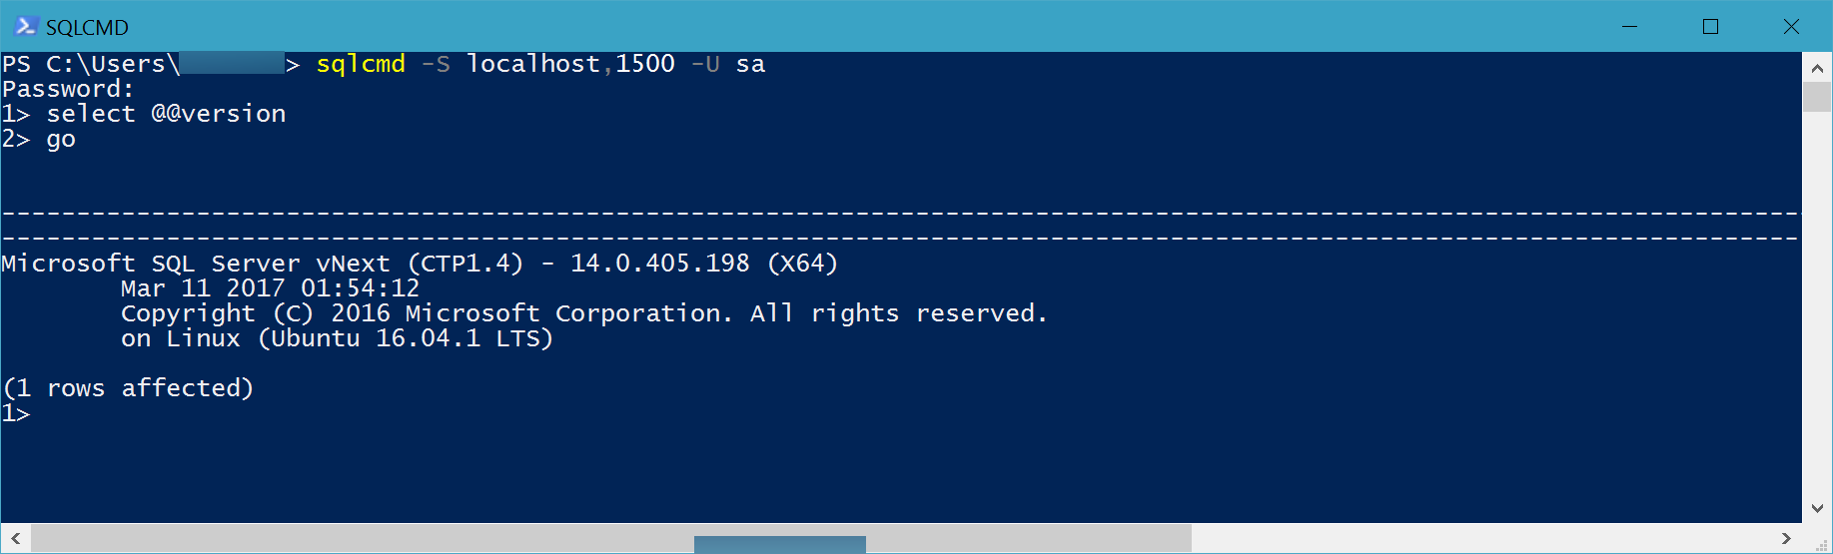Minimize the SQLCMD window
This screenshot has height=554, width=1833.
coord(1630,26)
